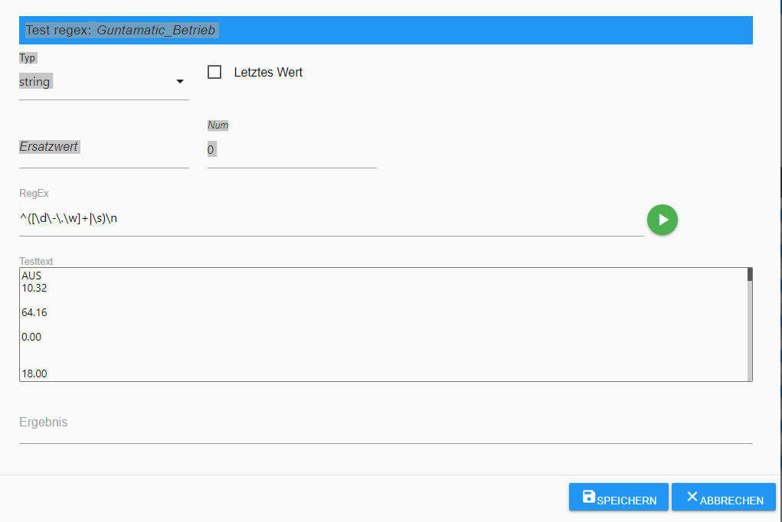The image size is (782, 522).
Task: Click the X icon on ABBRECHEN
Action: point(692,496)
